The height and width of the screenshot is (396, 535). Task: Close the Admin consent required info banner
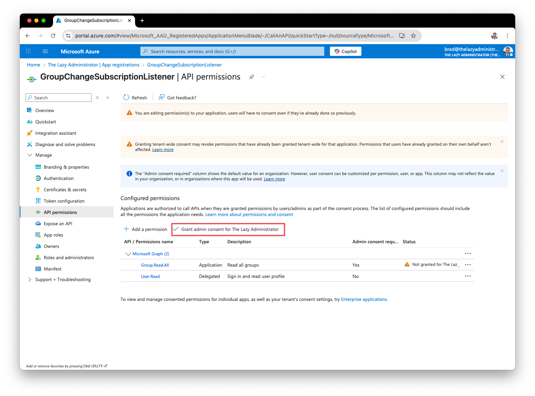coord(502,171)
